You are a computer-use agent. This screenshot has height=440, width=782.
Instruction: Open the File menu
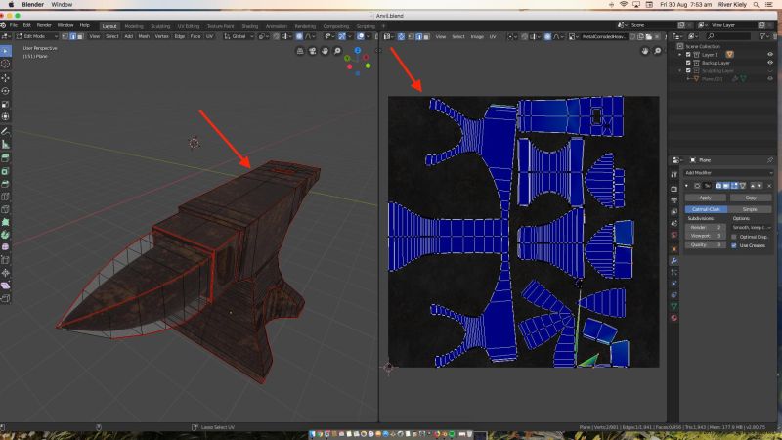[x=14, y=25]
